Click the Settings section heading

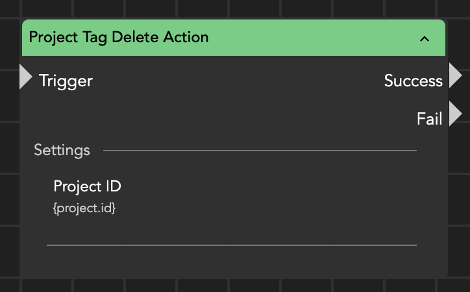click(62, 151)
